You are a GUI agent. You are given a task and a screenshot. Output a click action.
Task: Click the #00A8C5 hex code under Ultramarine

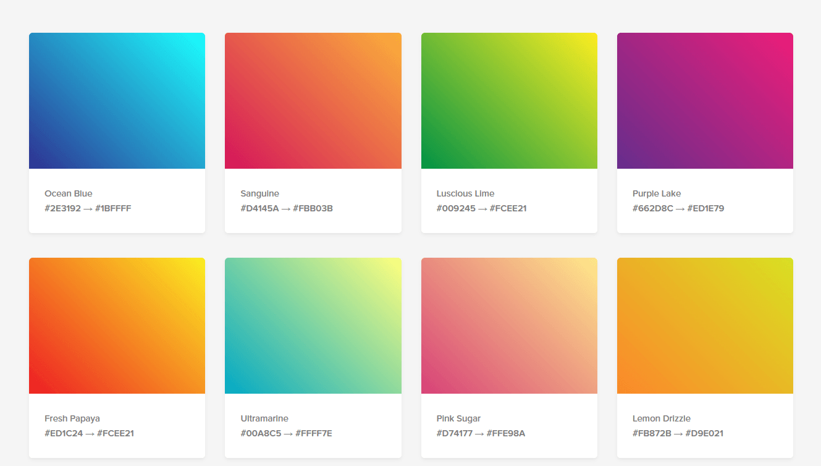tap(261, 433)
